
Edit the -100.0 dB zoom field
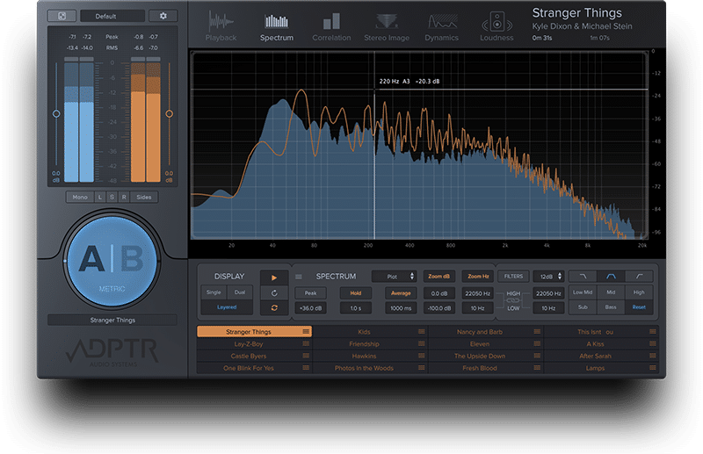[438, 308]
